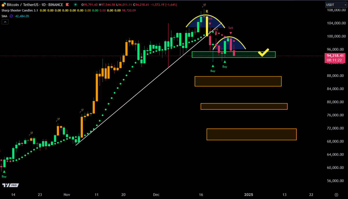Select the green support zone rectangle
Screen dimensions: 348x199
pyautogui.click(x=233, y=55)
